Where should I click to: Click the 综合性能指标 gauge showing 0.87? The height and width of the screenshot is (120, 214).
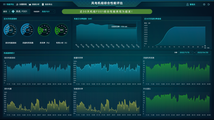(x=10, y=30)
